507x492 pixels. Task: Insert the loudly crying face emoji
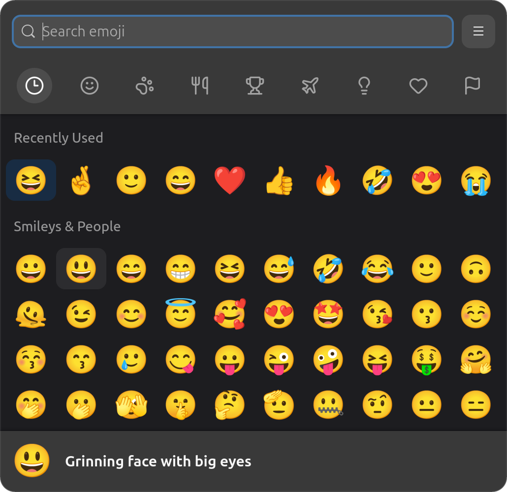point(476,180)
